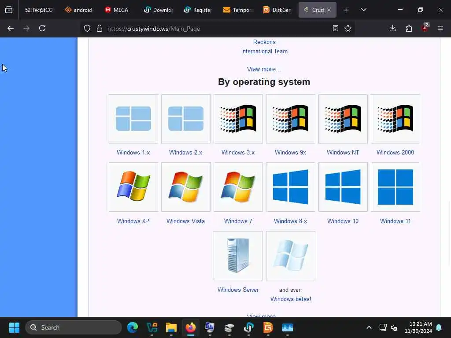
Task: Toggle reader view icon
Action: (335, 28)
